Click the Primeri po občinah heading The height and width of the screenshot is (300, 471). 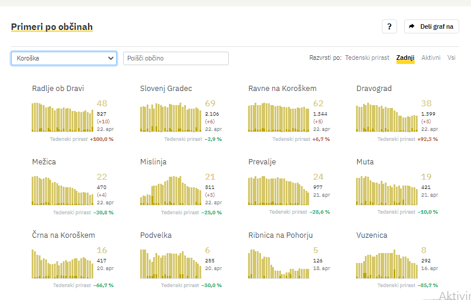pyautogui.click(x=52, y=26)
